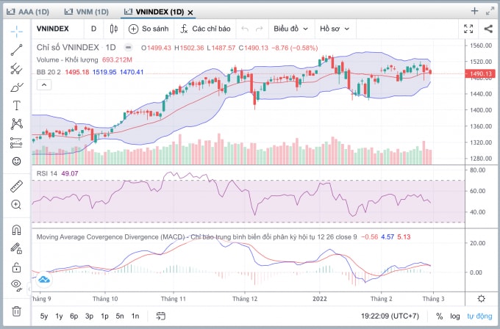Select the 1p time range
500x329 pixels.
click(104, 317)
